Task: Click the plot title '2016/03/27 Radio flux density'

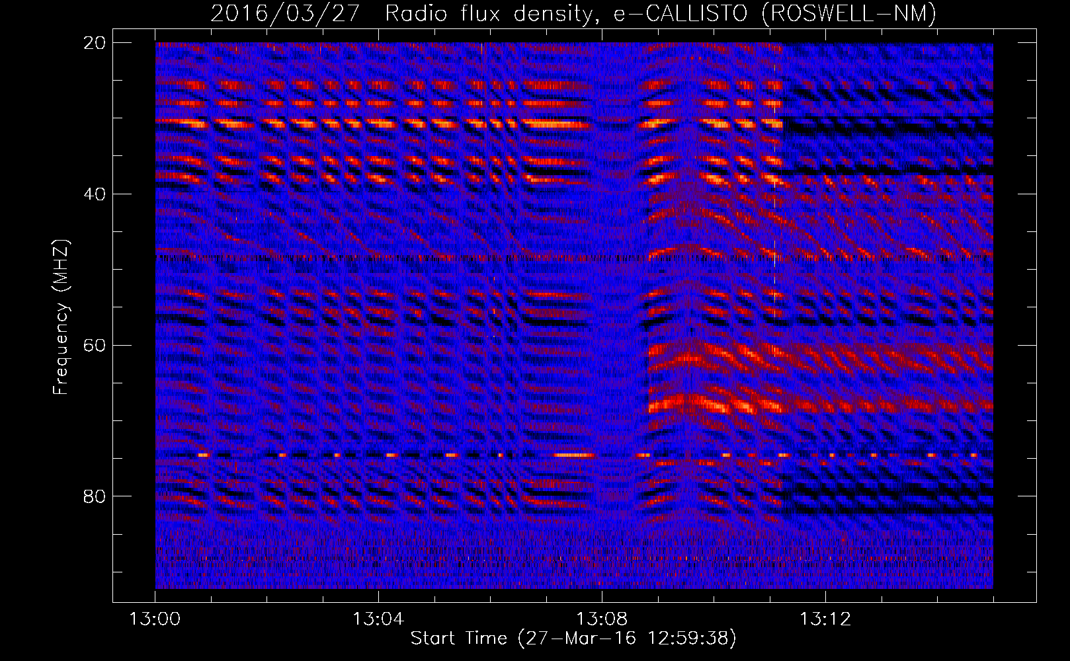Action: (x=573, y=13)
